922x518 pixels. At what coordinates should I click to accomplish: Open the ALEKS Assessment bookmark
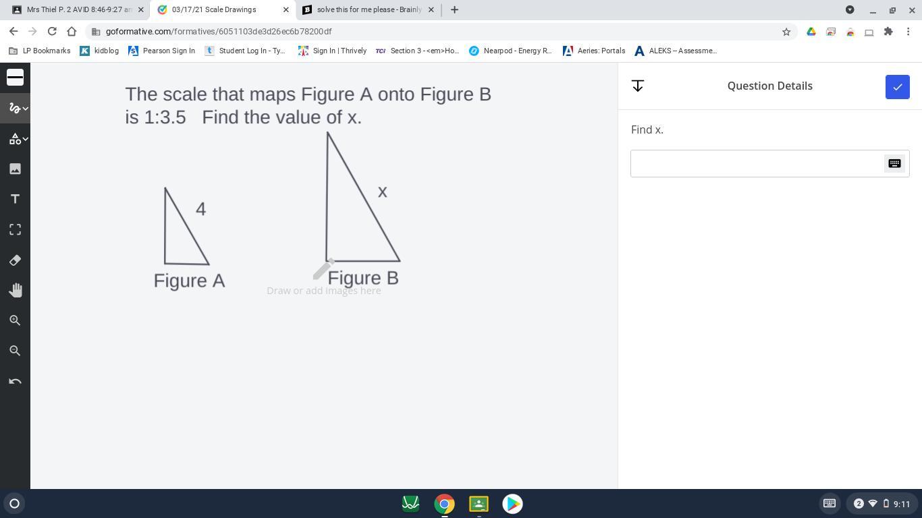pyautogui.click(x=676, y=51)
